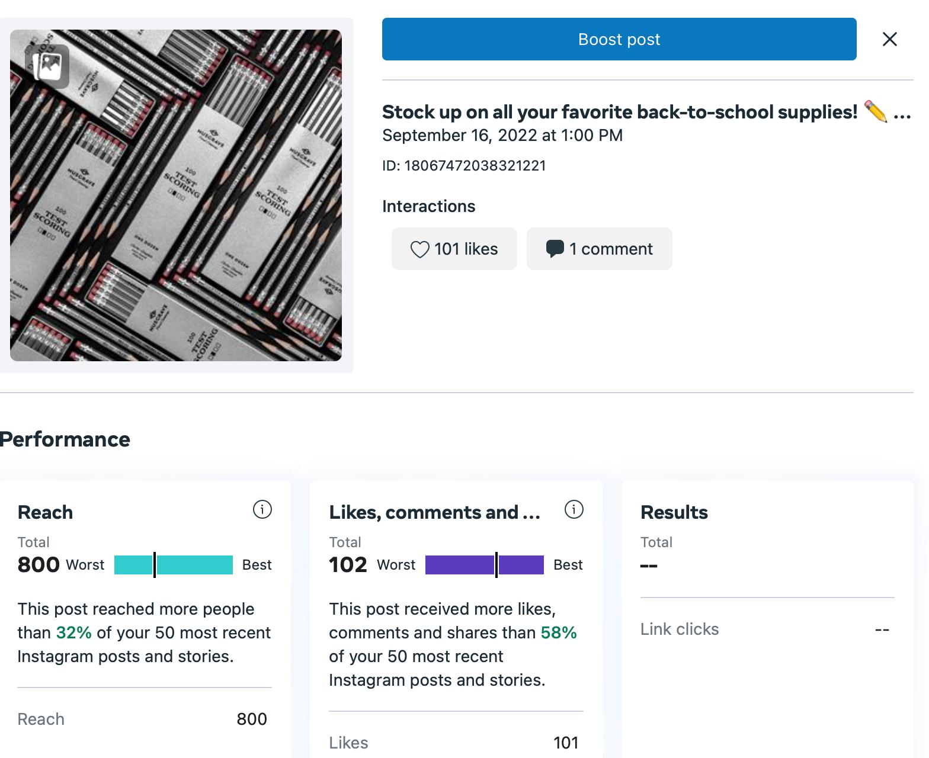Viewport: 929px width, 758px height.
Task: Click the 32% reach percentage text
Action: 73,632
